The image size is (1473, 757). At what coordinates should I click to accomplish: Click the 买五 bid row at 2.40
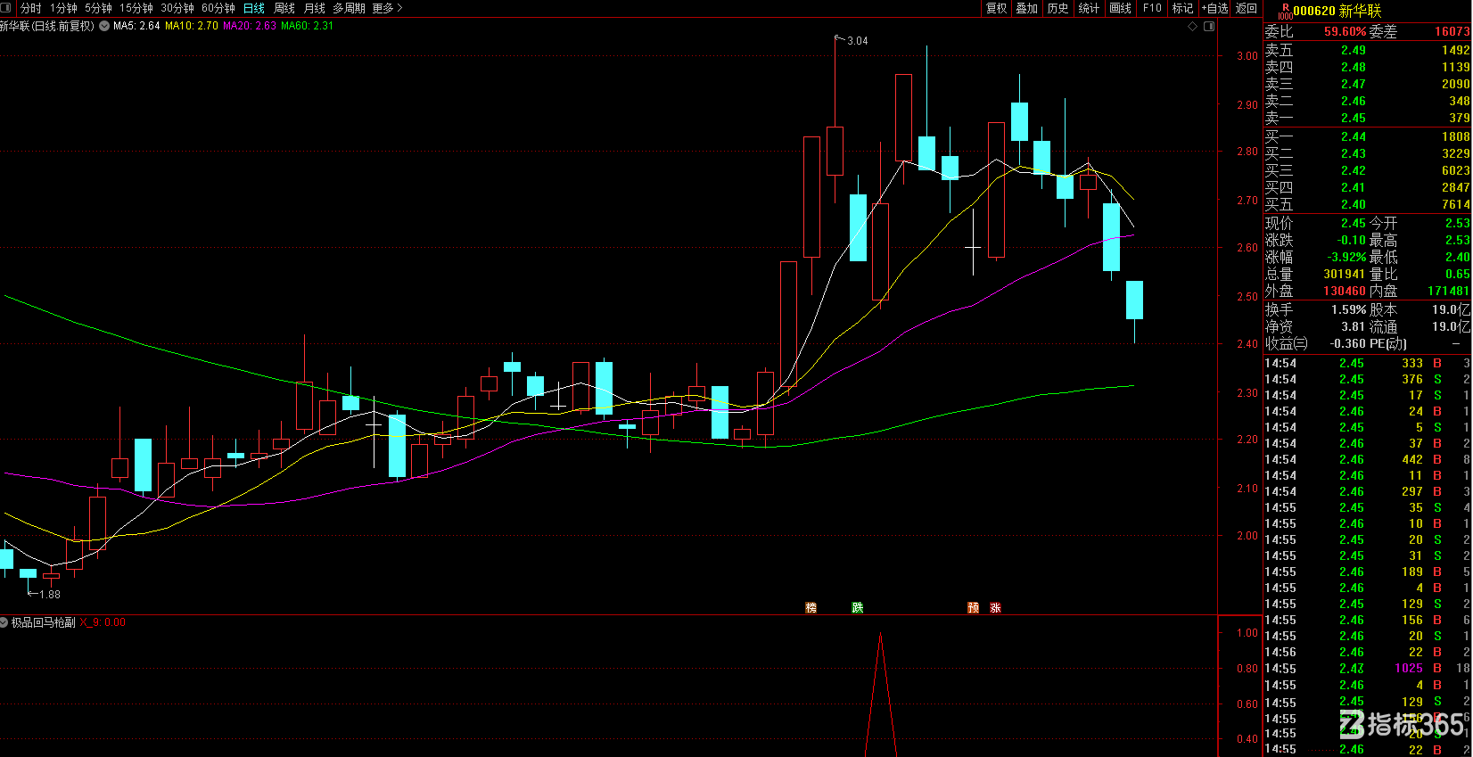point(1368,204)
